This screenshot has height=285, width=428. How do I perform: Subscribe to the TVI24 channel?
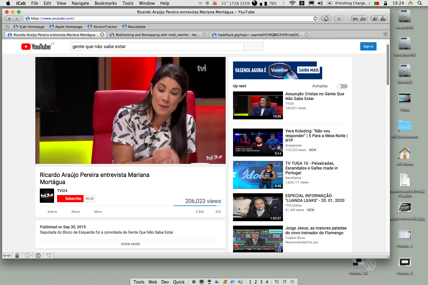click(x=70, y=199)
